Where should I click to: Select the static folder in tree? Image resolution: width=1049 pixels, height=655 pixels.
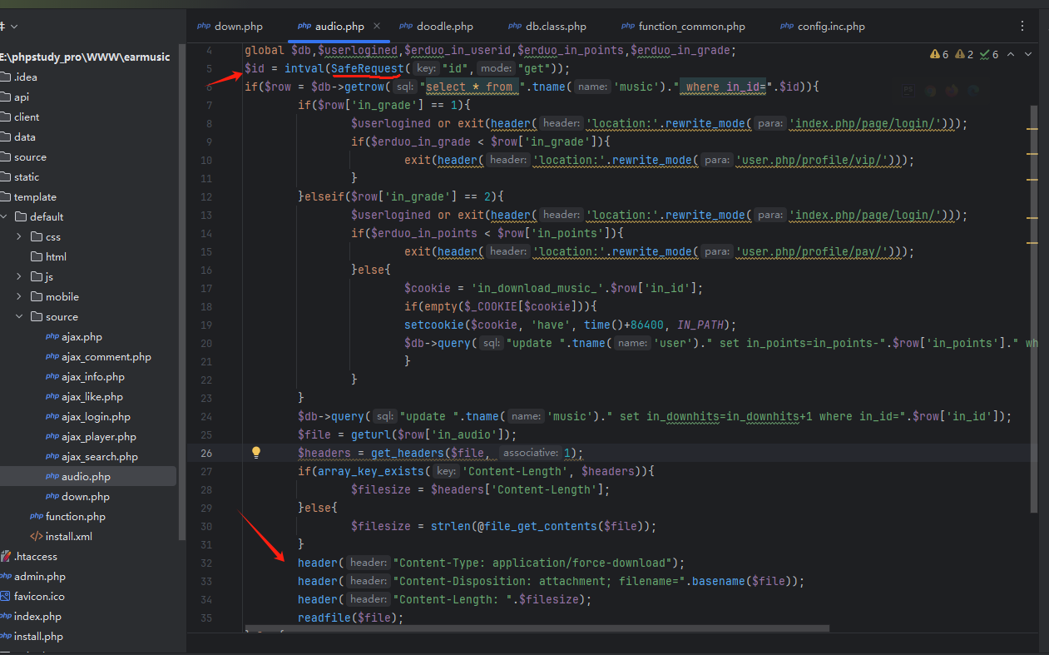(x=27, y=176)
